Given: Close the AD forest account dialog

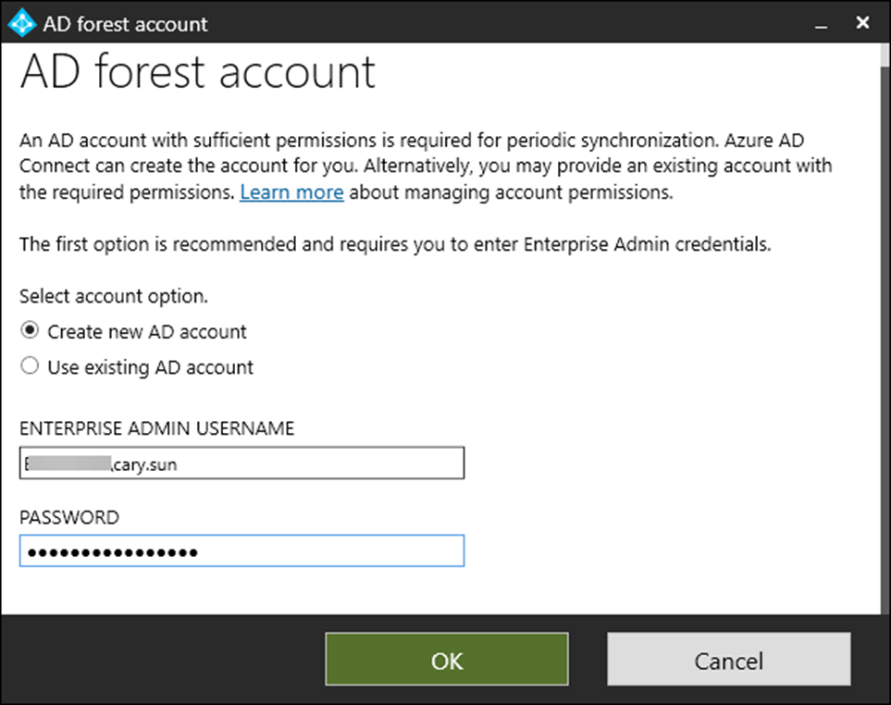Looking at the screenshot, I should (x=862, y=23).
